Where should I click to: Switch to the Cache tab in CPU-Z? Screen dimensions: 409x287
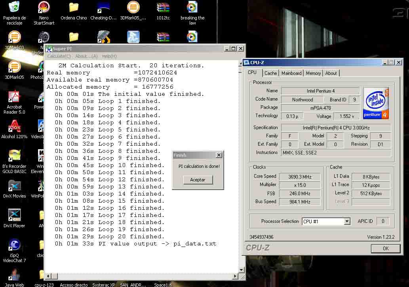tap(270, 73)
